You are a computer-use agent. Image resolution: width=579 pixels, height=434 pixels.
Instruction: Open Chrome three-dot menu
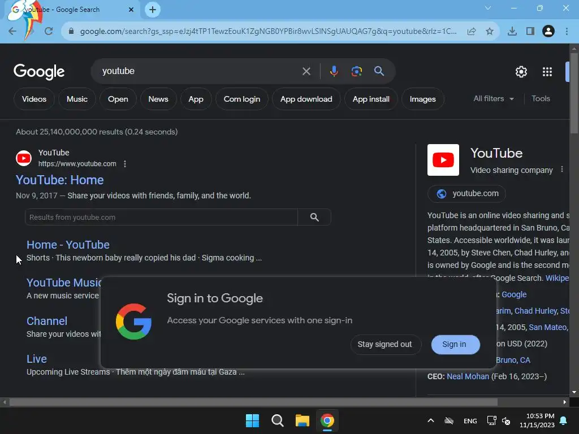[x=567, y=32]
